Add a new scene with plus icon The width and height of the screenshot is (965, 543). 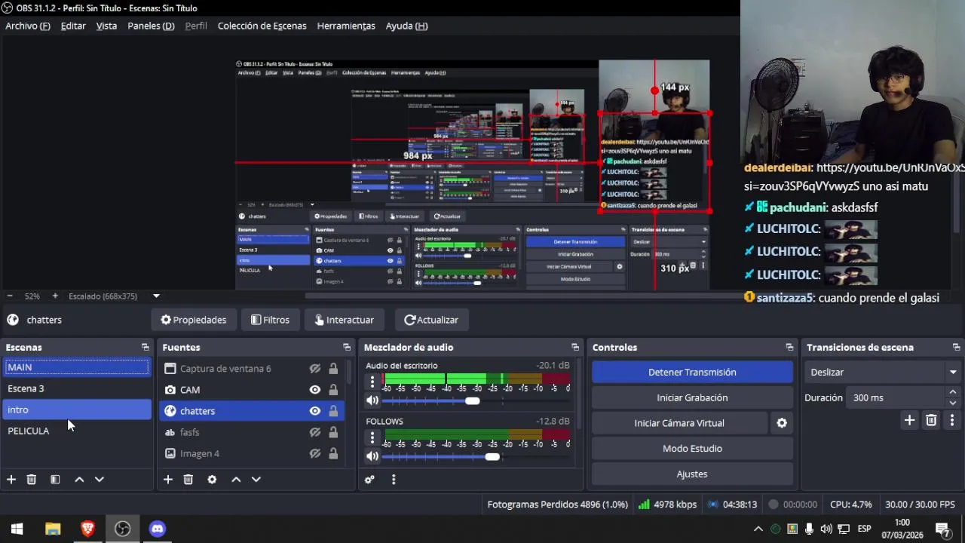(x=11, y=480)
